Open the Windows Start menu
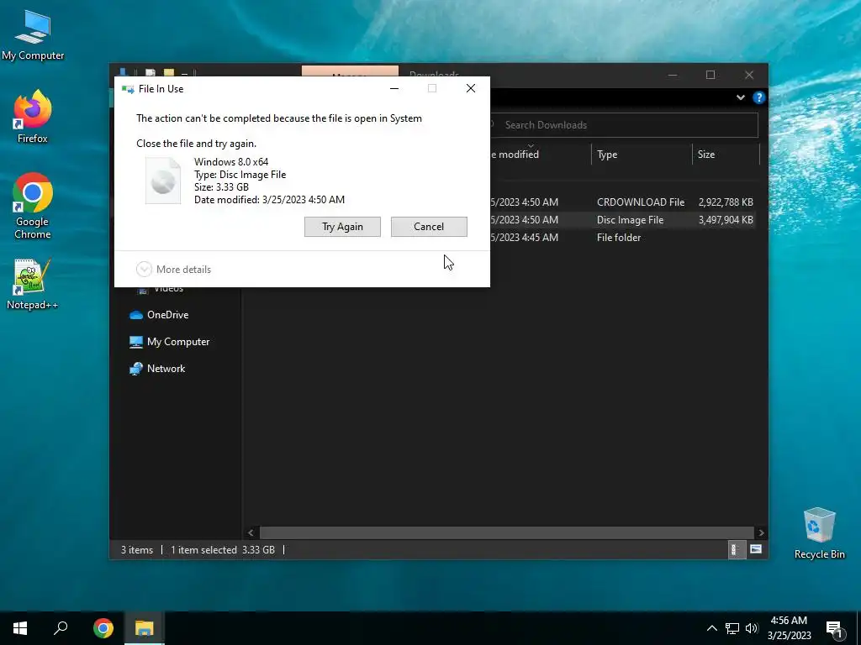 [x=20, y=628]
